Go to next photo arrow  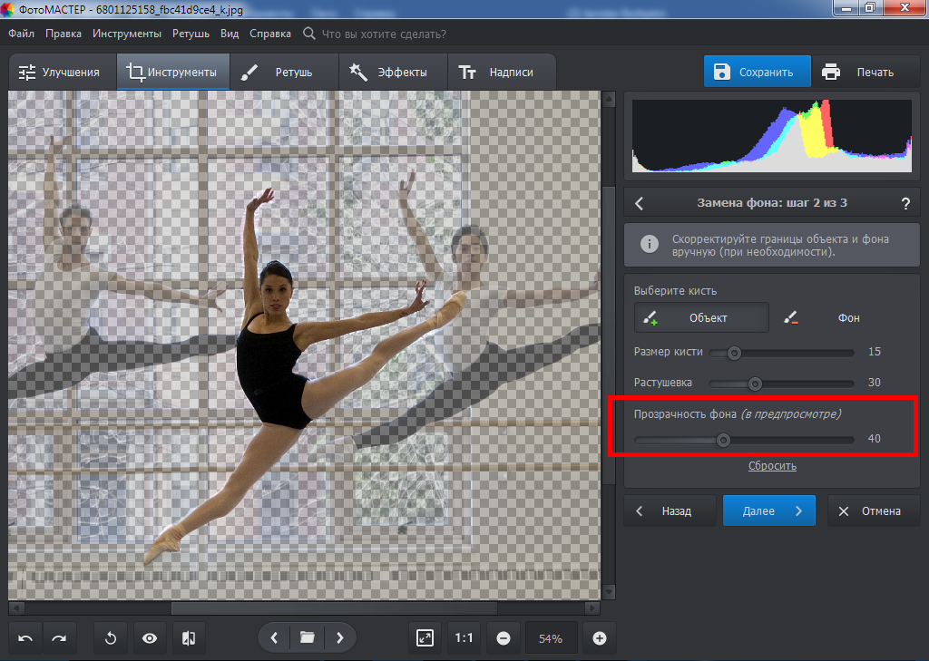pos(339,638)
